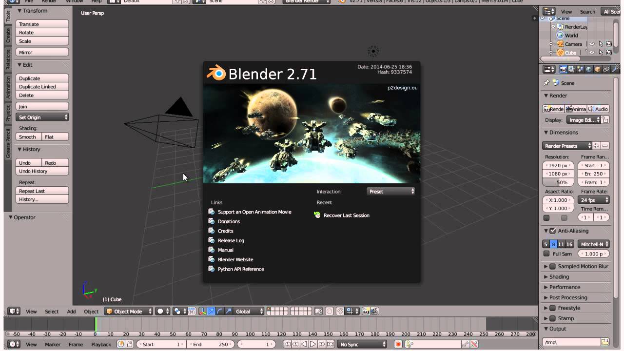Open the Marker menu in timeline

point(53,345)
